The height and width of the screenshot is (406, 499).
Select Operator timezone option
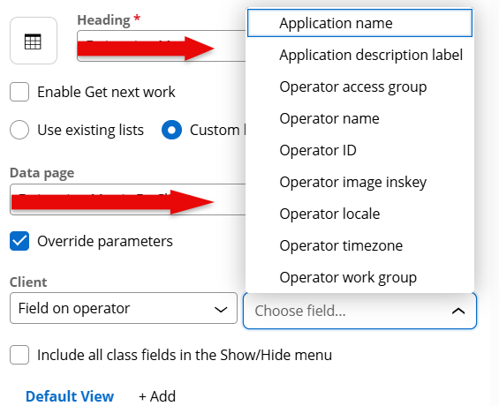359,245
